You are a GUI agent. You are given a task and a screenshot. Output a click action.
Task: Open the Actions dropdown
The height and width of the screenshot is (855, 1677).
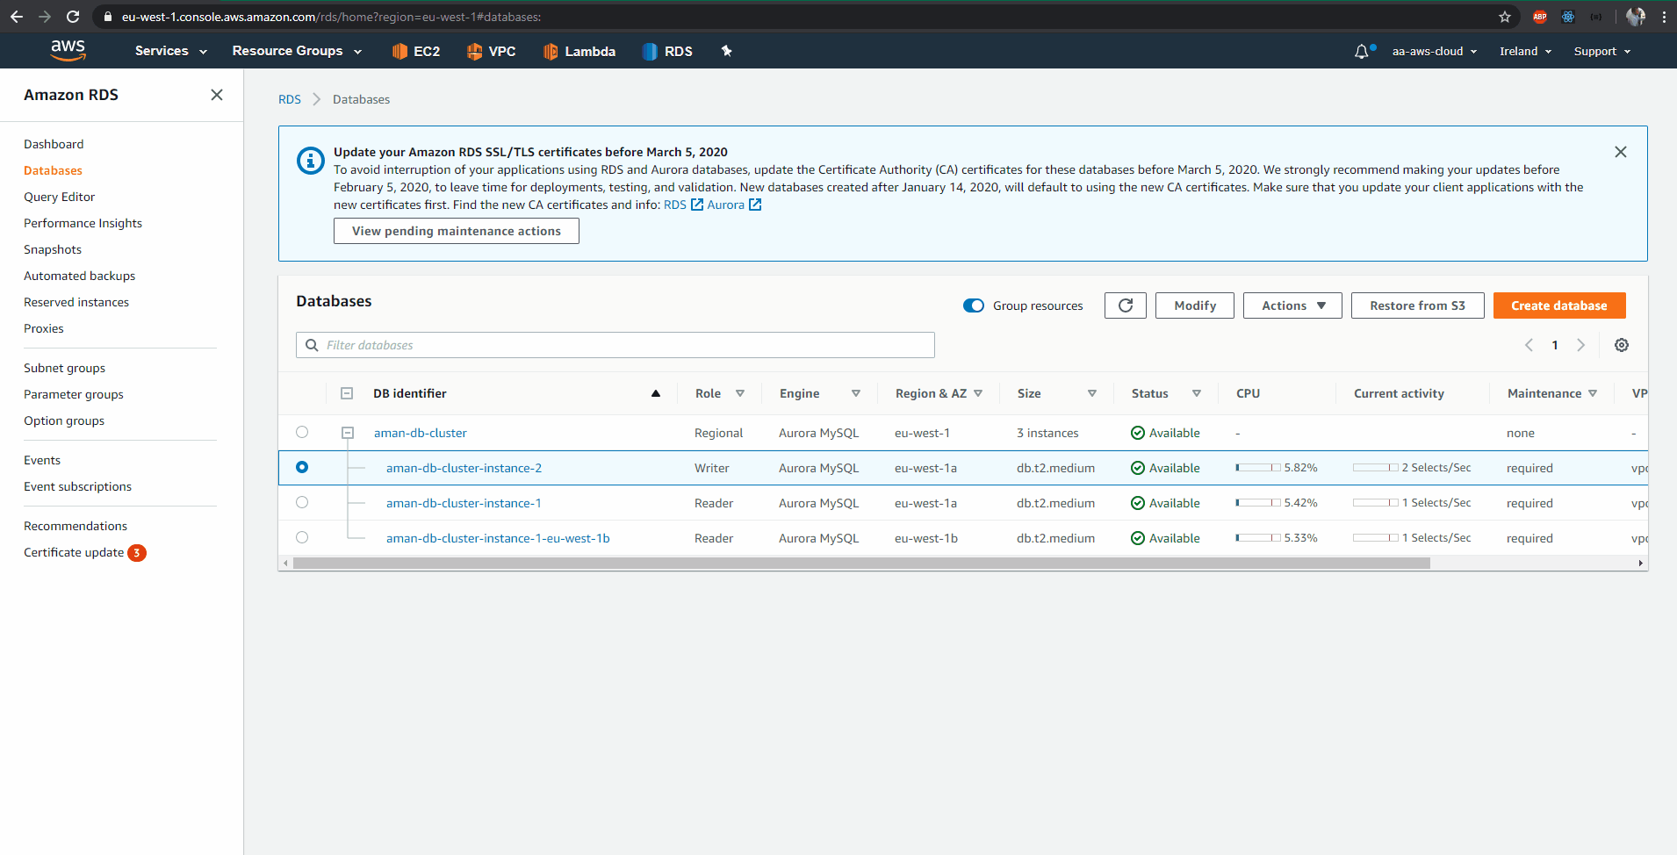coord(1292,305)
